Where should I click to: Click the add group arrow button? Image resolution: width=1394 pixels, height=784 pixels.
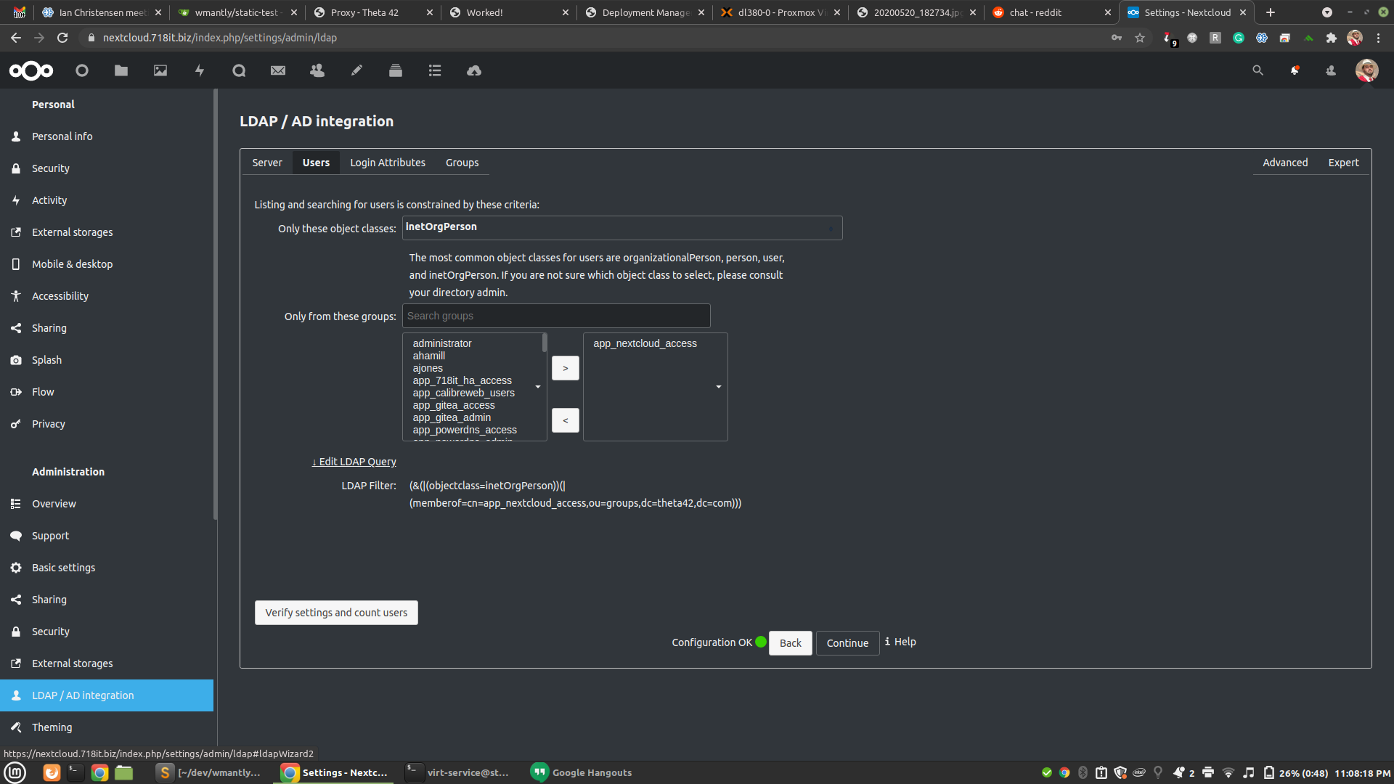point(566,368)
